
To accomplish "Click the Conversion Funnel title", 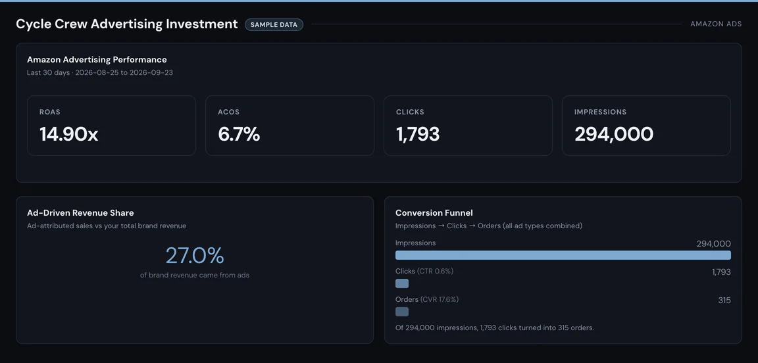I will click(x=434, y=212).
